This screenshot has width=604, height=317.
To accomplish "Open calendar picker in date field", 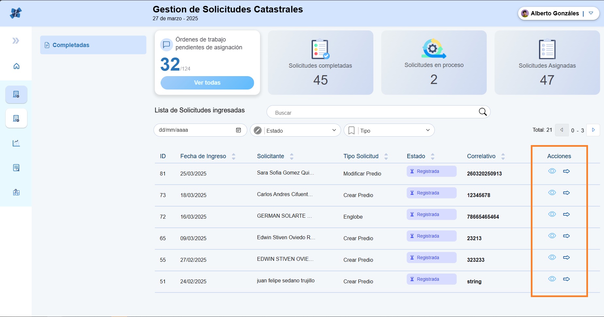I will coord(238,130).
